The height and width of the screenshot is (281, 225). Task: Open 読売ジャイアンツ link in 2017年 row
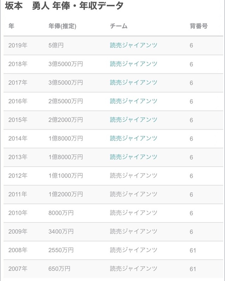pyautogui.click(x=134, y=82)
